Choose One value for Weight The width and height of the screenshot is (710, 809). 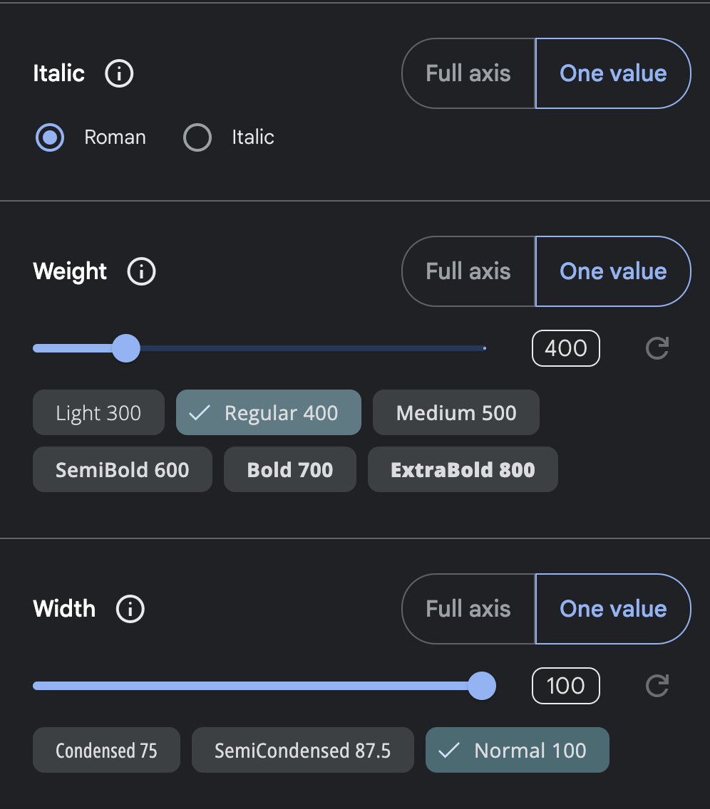point(613,271)
